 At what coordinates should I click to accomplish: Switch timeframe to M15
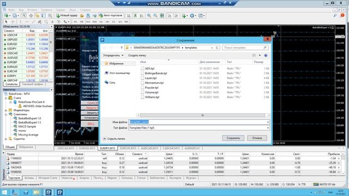point(88,22)
